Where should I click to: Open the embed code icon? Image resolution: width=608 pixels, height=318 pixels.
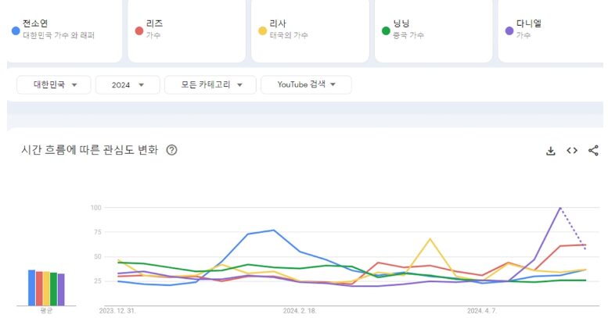tap(572, 151)
